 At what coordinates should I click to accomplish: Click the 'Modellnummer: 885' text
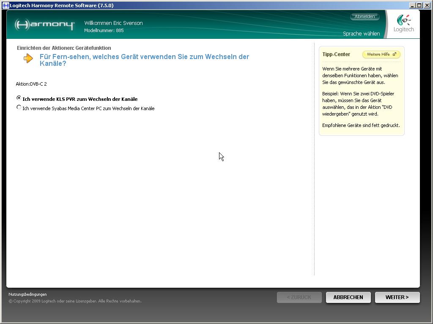coord(104,30)
